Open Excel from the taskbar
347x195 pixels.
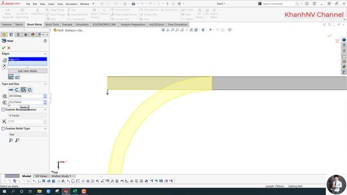click(75, 191)
